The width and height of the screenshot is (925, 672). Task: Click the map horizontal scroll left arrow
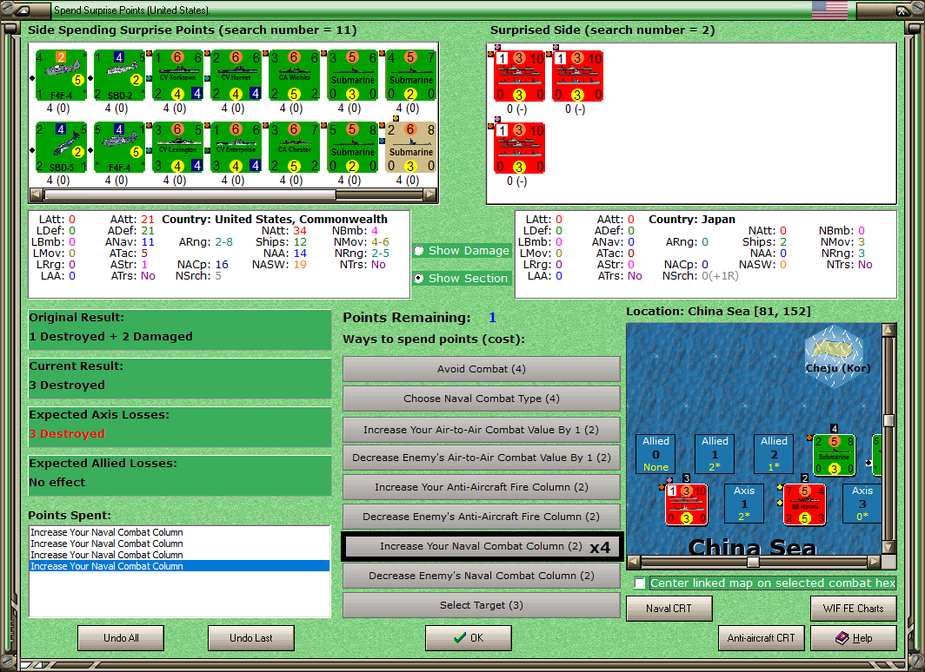[633, 562]
